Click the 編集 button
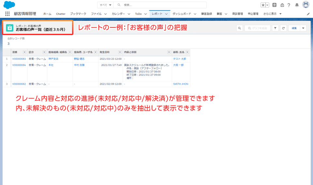Screen dimensions: 313x185 click(x=294, y=28)
